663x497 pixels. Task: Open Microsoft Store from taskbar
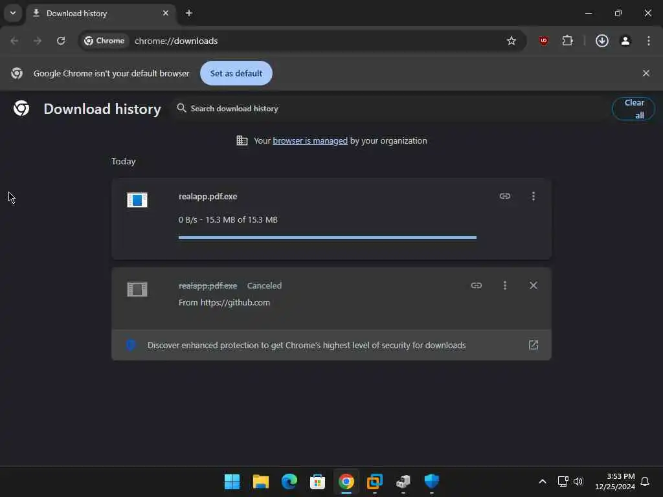point(317,481)
